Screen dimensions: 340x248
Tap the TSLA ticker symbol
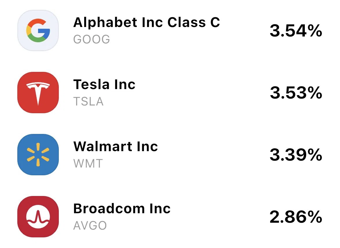pos(88,101)
